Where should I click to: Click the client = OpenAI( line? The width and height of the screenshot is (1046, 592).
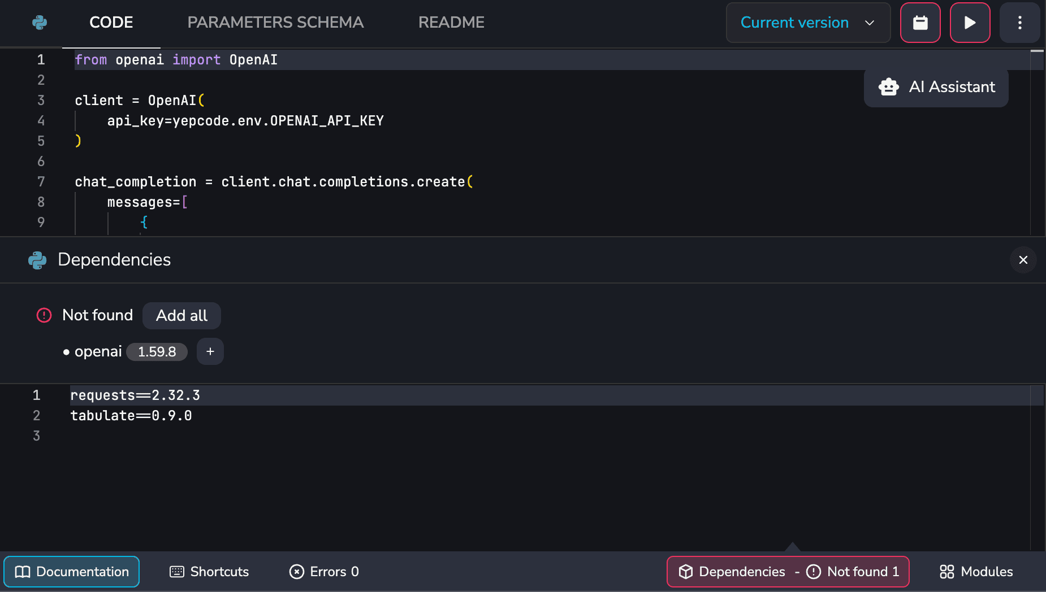(140, 101)
